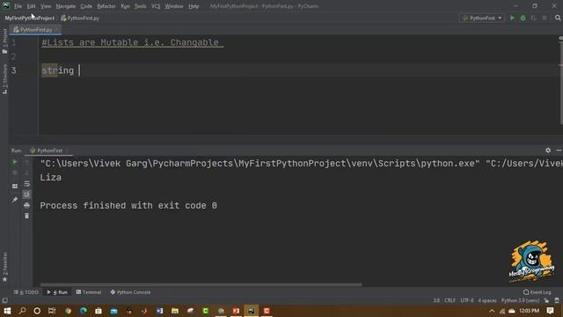Open Cortana from the taskbar
This screenshot has width=563, height=317.
pyautogui.click(x=37, y=311)
